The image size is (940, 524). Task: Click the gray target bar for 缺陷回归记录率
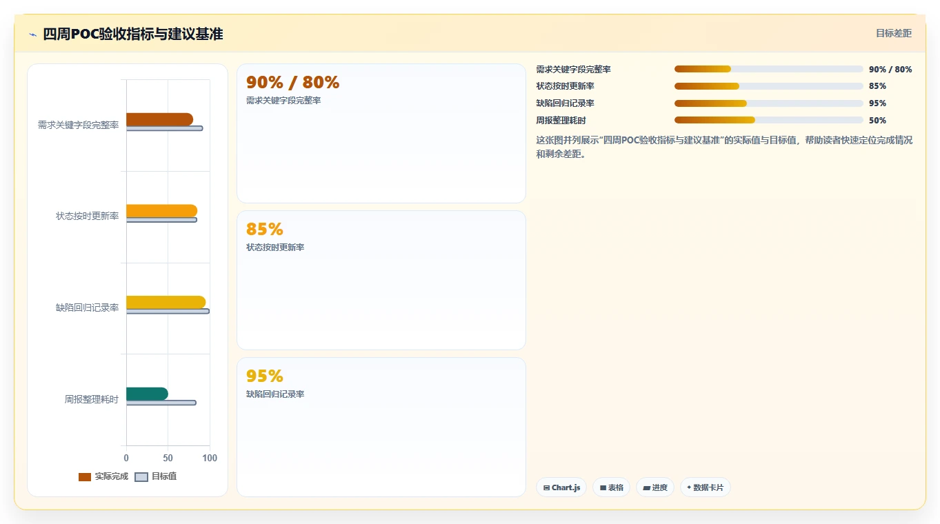point(168,311)
